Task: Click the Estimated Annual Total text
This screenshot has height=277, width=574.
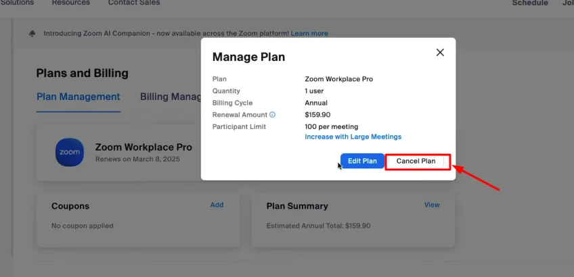Action: point(319,226)
